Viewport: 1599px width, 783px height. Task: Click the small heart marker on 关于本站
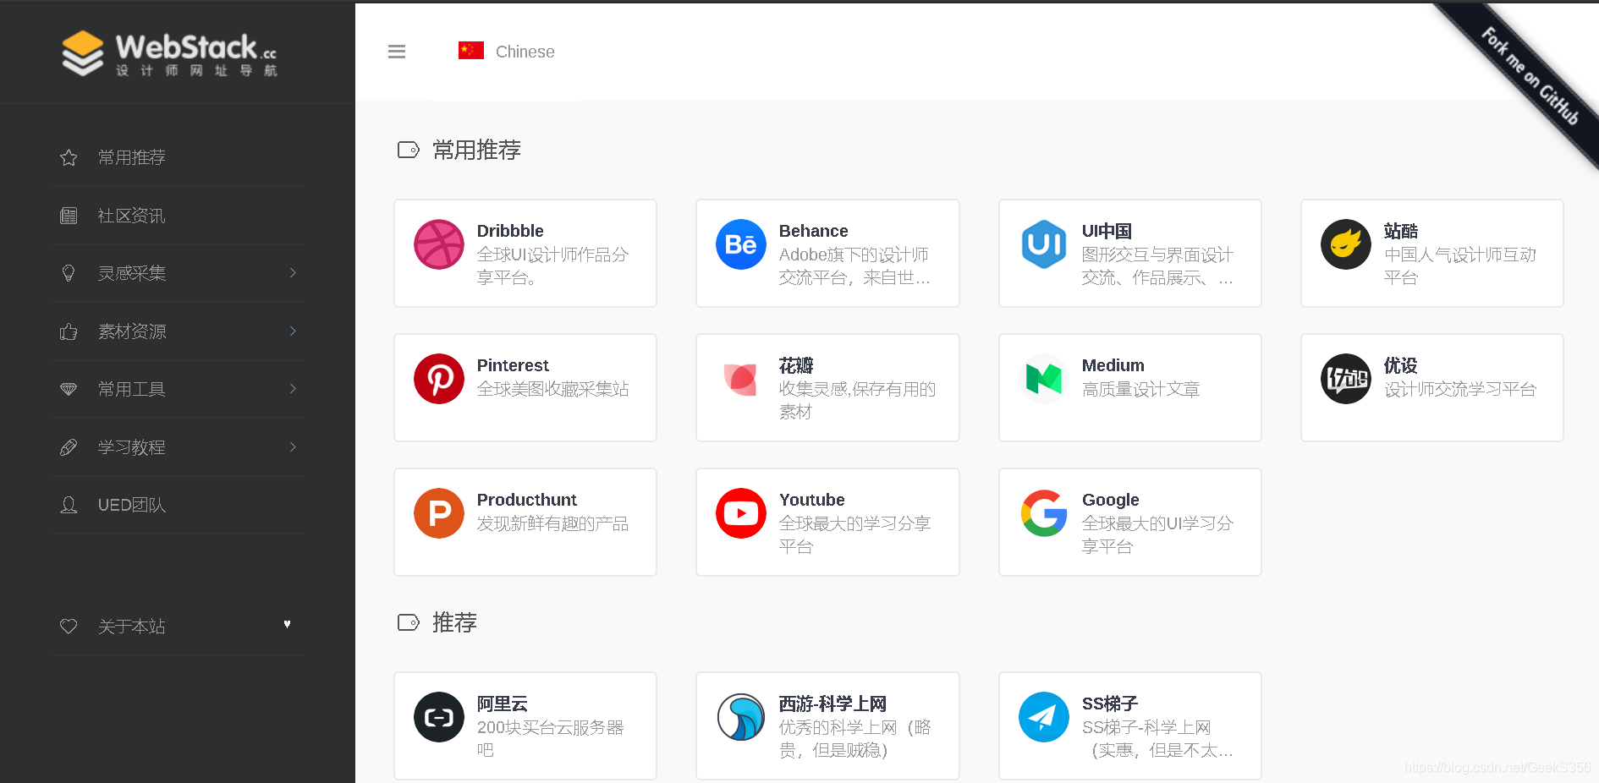click(x=287, y=624)
